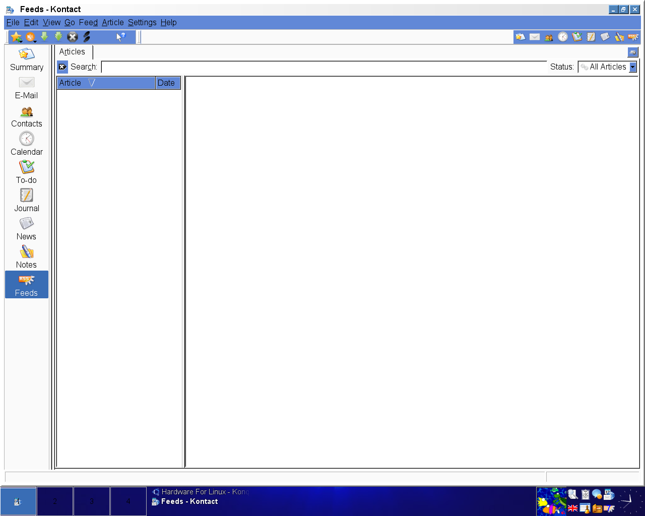
Task: Switch to the To-do component in sidebar
Action: (27, 172)
